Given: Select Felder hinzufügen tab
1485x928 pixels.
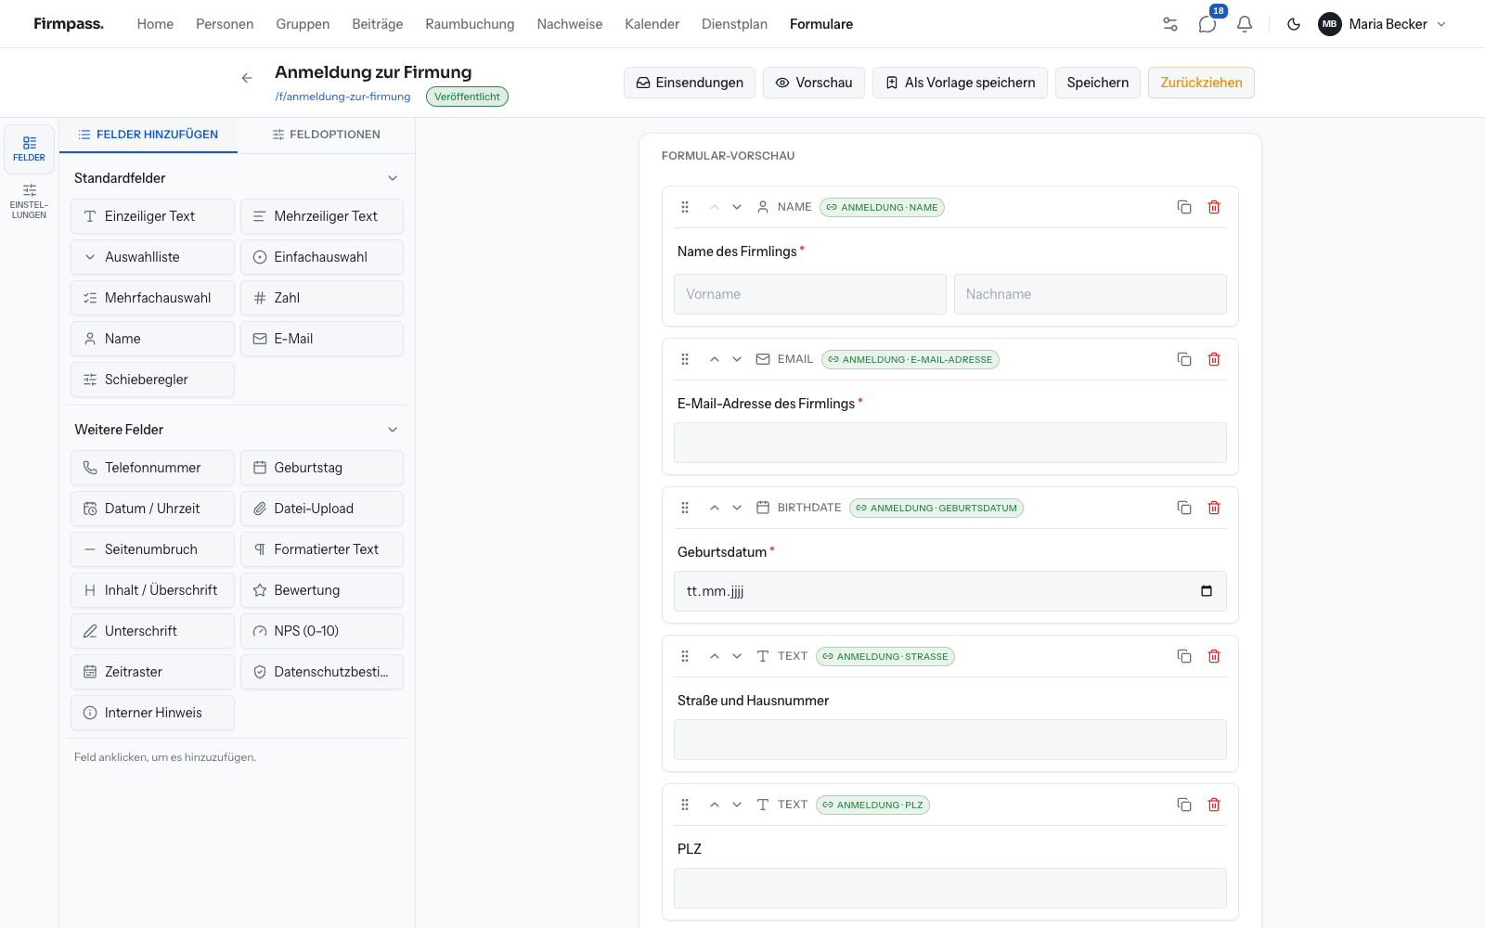Looking at the screenshot, I should (x=148, y=135).
